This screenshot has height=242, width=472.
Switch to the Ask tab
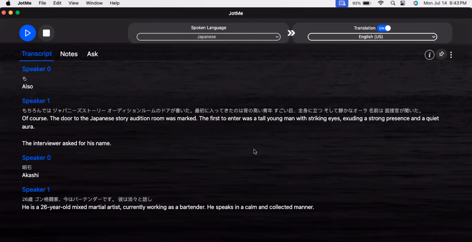click(x=92, y=54)
